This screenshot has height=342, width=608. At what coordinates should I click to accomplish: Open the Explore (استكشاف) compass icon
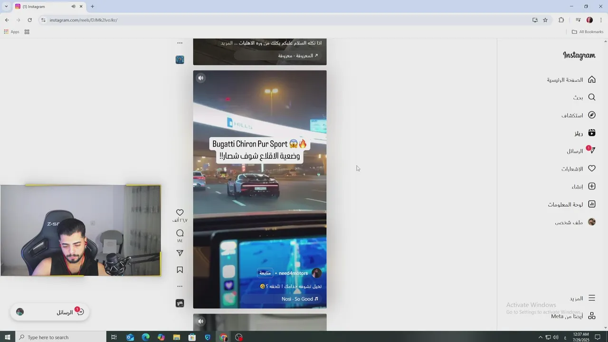coord(591,115)
